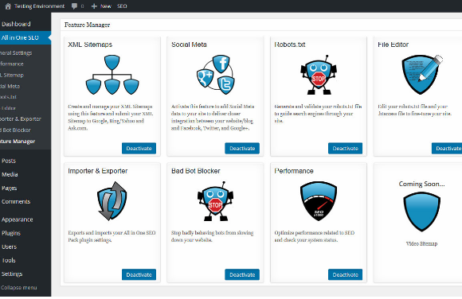Deactivate the File Editor feature
This screenshot has width=462, height=299.
tap(447, 149)
